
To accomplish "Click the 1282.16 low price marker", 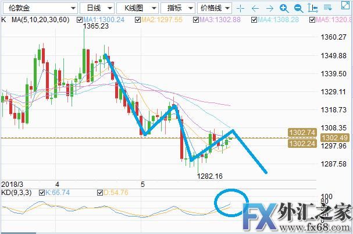I will (209, 175).
